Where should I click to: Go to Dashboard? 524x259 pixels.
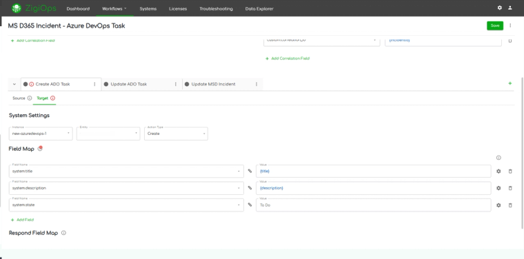click(x=78, y=9)
